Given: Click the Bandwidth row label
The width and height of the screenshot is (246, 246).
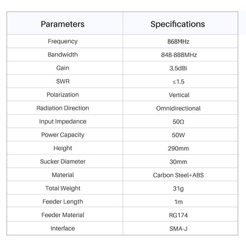Looking at the screenshot, I should (x=63, y=54).
